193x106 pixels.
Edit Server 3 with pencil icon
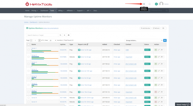pyautogui.click(x=159, y=64)
